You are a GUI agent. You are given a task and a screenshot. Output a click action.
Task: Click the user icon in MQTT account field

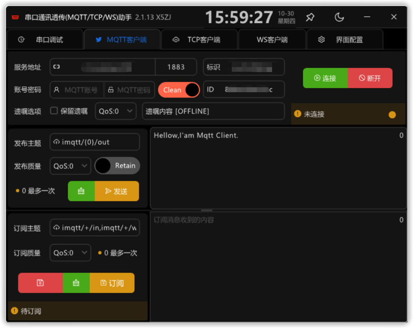pos(56,90)
